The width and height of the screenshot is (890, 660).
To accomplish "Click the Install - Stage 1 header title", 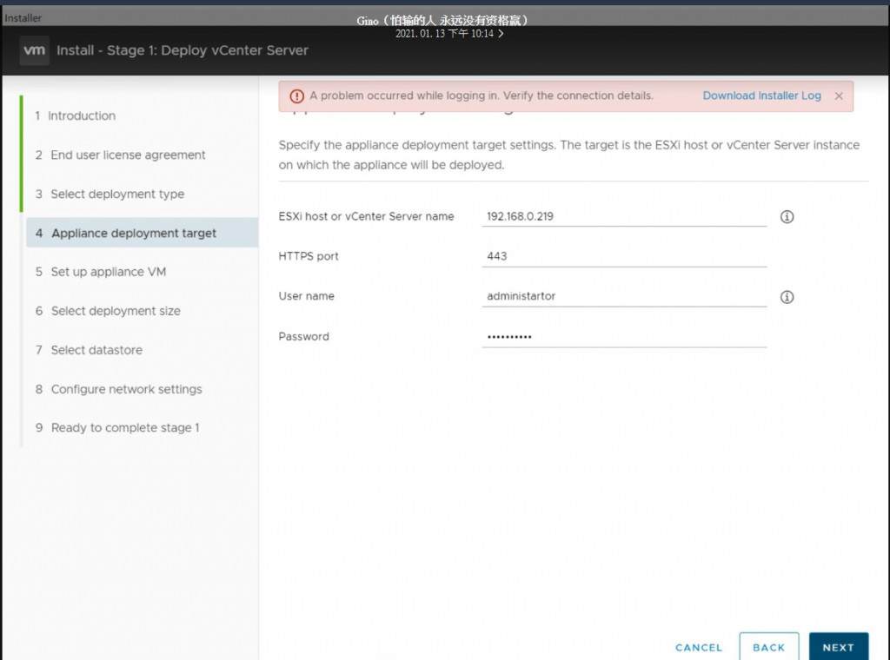I will (x=183, y=50).
